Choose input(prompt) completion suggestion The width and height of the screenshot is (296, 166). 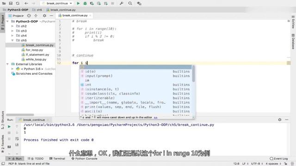pyautogui.click(x=136, y=76)
